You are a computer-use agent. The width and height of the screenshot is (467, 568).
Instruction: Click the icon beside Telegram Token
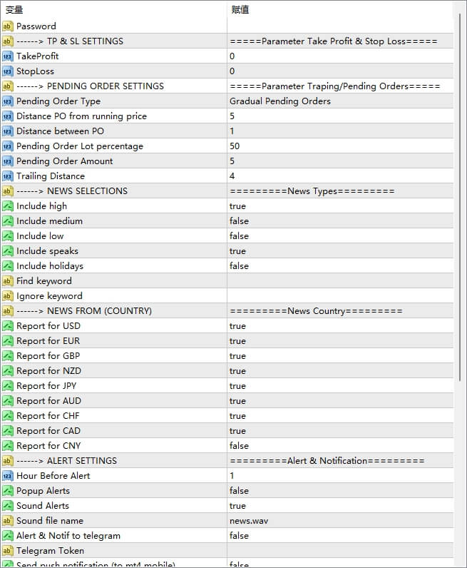click(x=8, y=551)
